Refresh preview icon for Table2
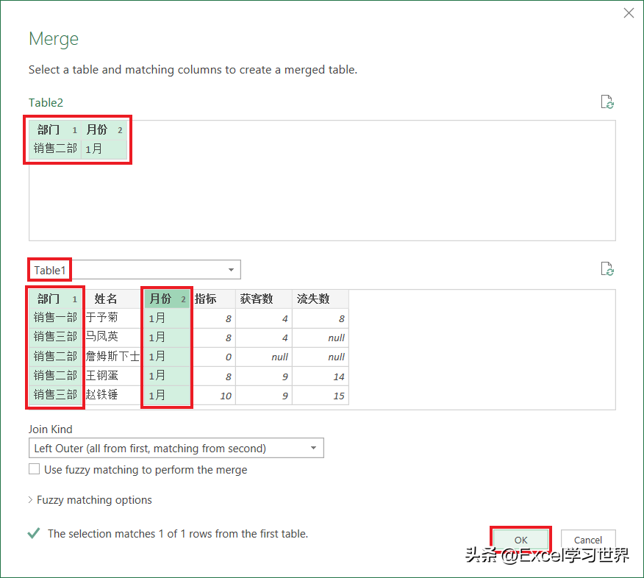The width and height of the screenshot is (644, 578). (607, 102)
